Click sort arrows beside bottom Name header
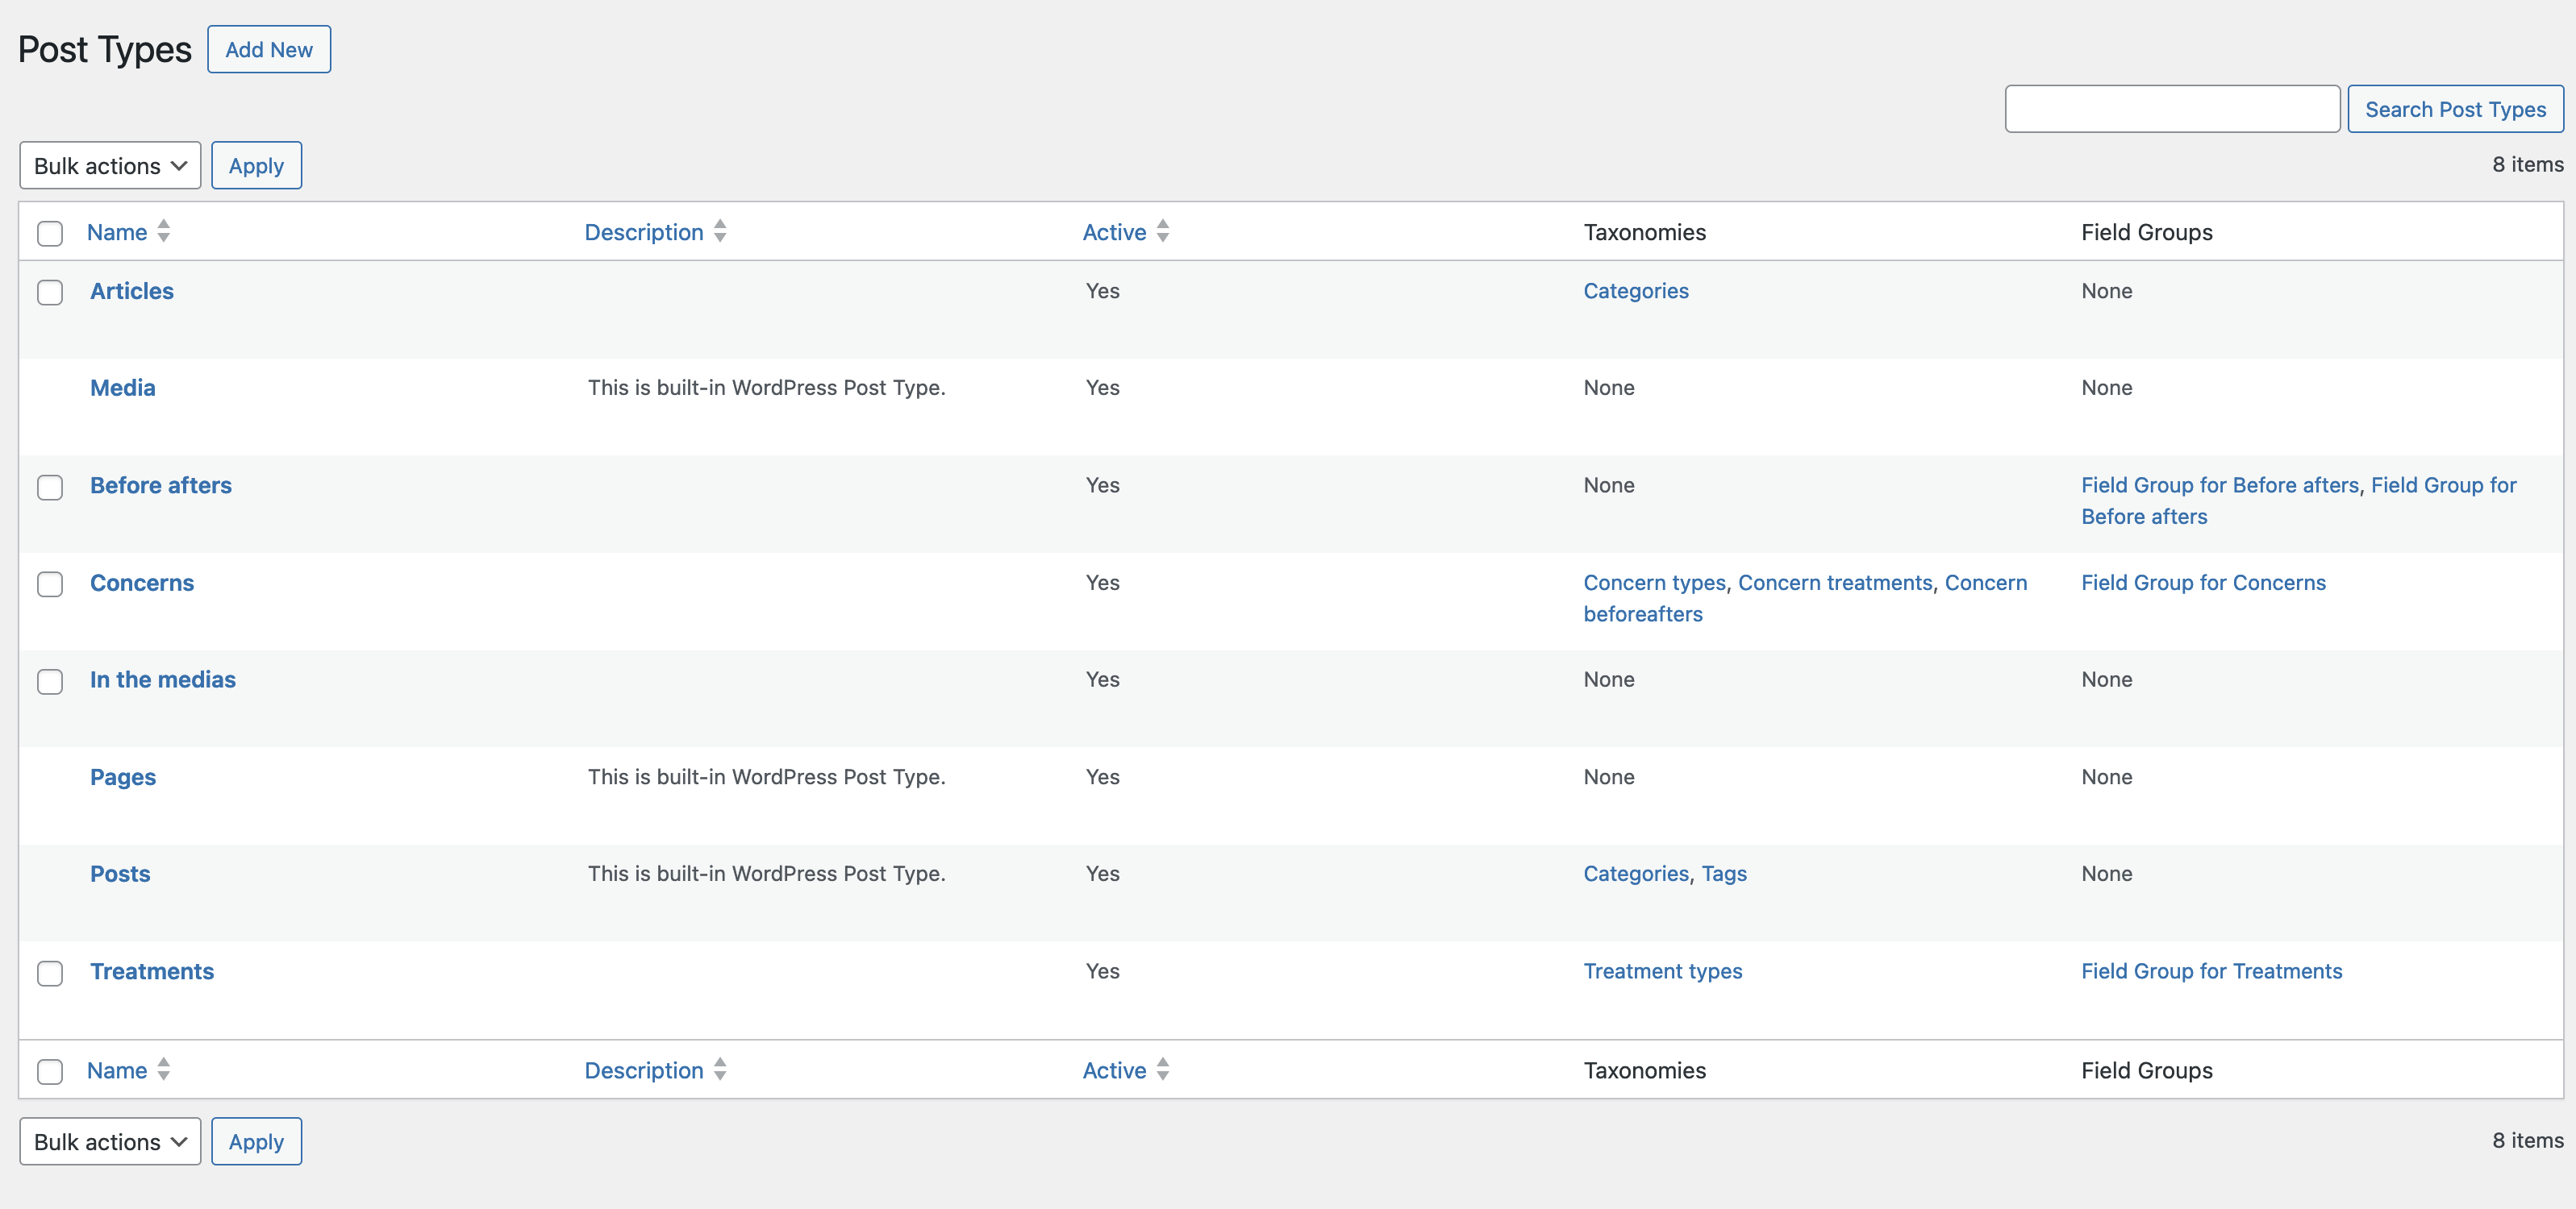This screenshot has width=2576, height=1209. tap(163, 1070)
